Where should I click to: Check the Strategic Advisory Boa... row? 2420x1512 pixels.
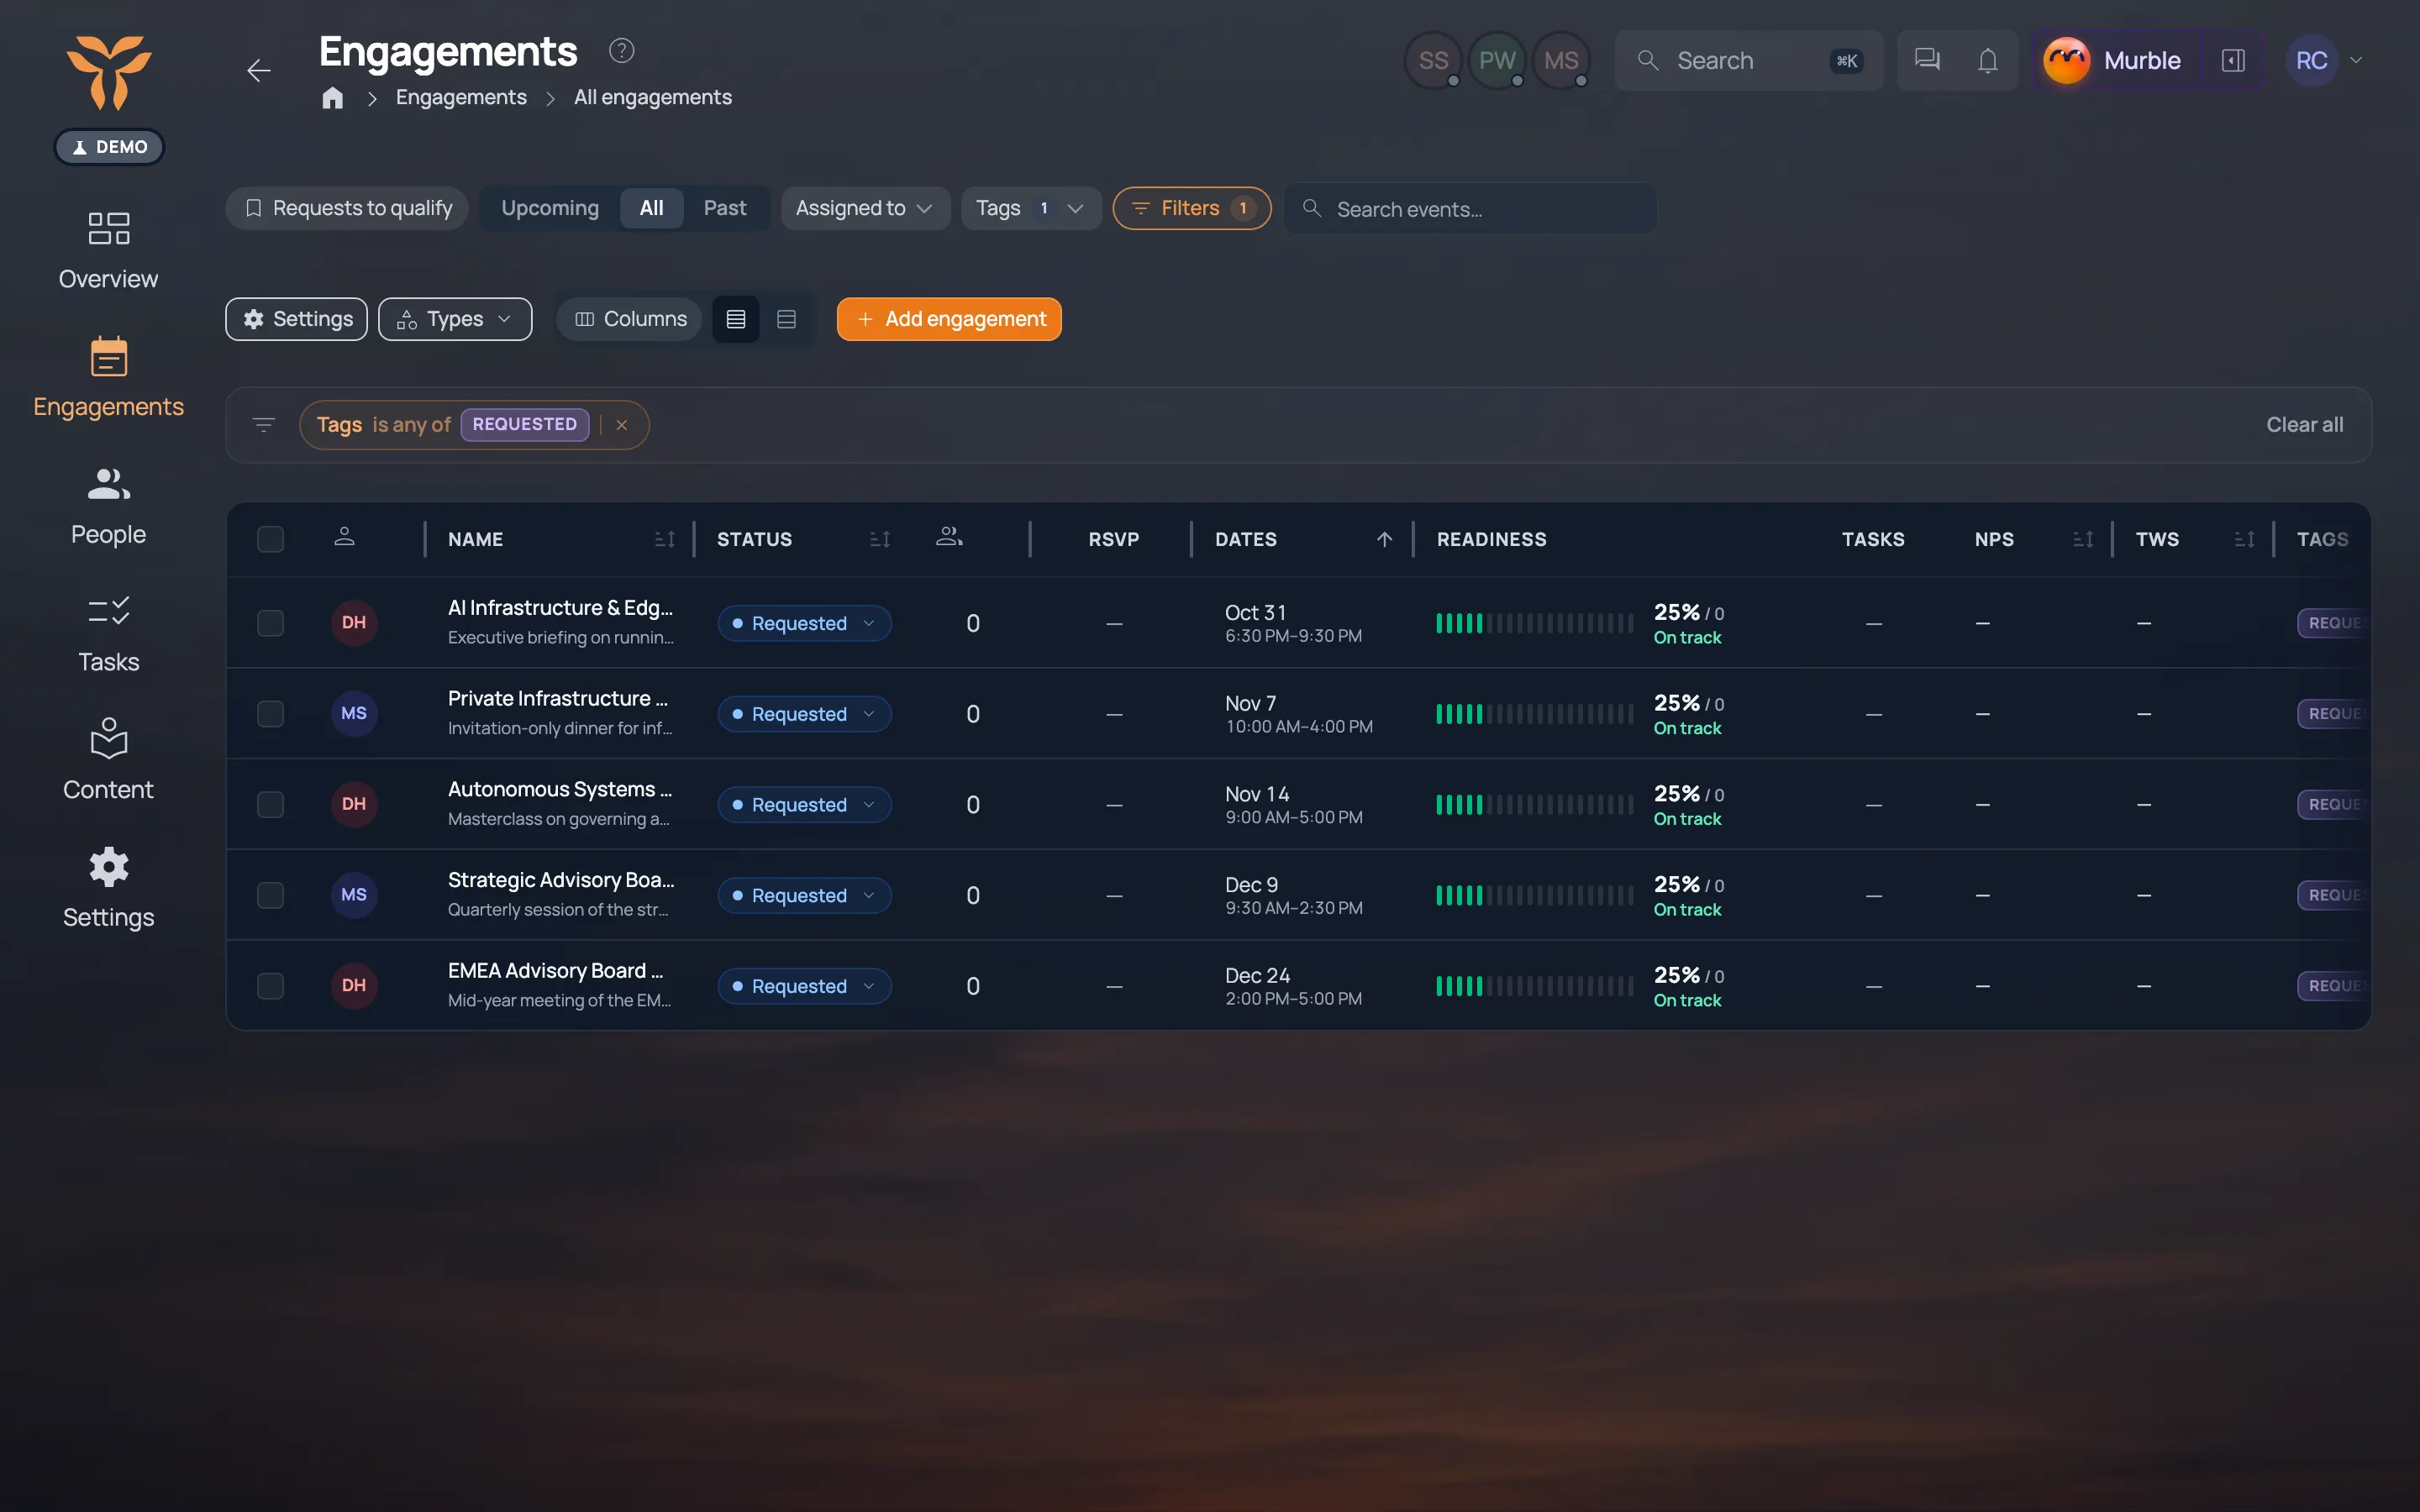(x=270, y=895)
